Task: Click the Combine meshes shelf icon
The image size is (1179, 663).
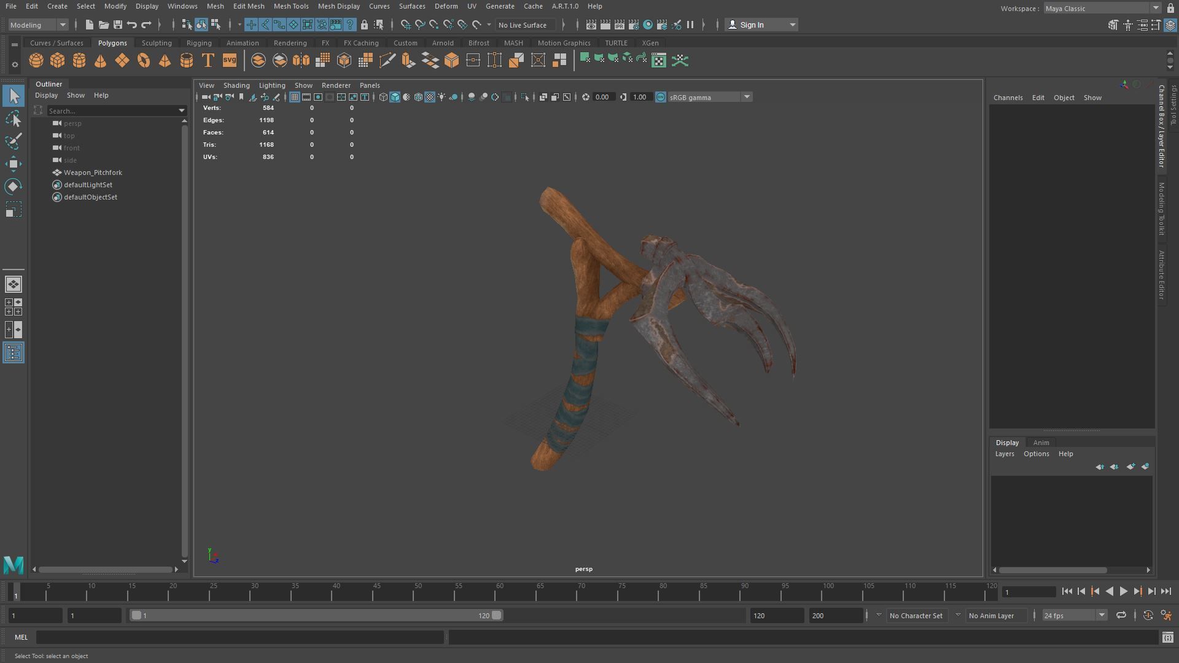Action: tap(259, 60)
